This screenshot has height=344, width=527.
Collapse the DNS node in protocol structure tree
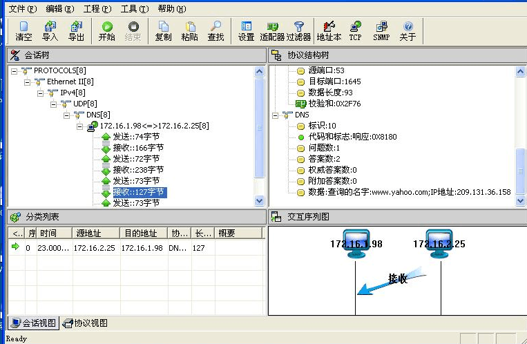(x=275, y=115)
